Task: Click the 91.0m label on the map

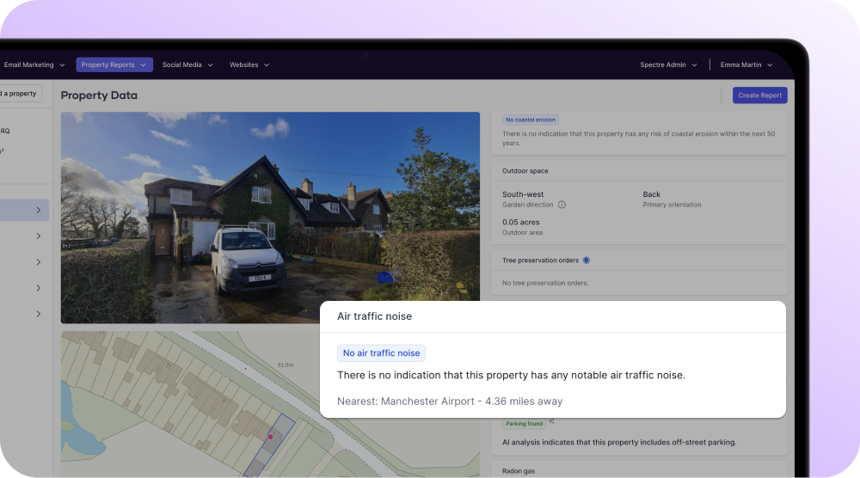Action: [x=286, y=365]
